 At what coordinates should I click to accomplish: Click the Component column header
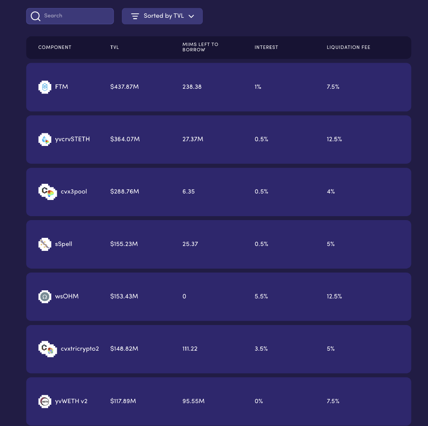[55, 47]
